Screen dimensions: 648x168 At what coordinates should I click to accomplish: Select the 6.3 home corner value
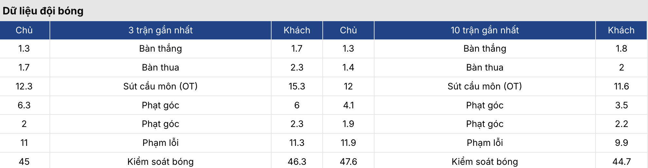pyautogui.click(x=24, y=105)
